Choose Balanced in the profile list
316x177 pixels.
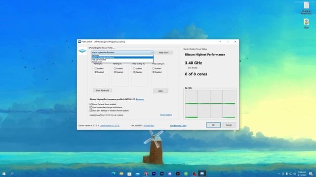click(122, 55)
